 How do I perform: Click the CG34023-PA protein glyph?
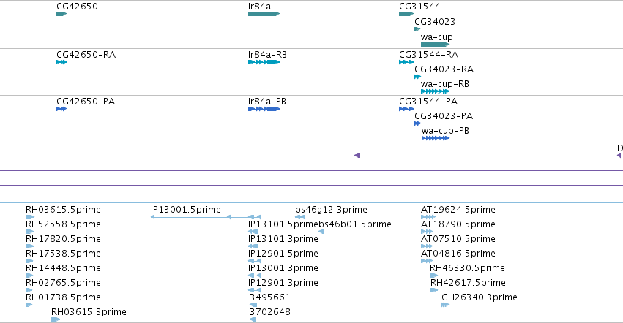[417, 123]
